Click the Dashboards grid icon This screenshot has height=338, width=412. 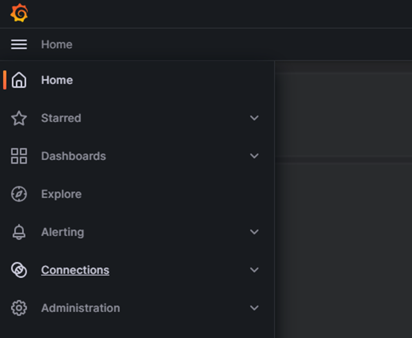pos(19,156)
